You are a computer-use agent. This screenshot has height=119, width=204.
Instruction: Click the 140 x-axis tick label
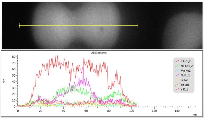177,111
